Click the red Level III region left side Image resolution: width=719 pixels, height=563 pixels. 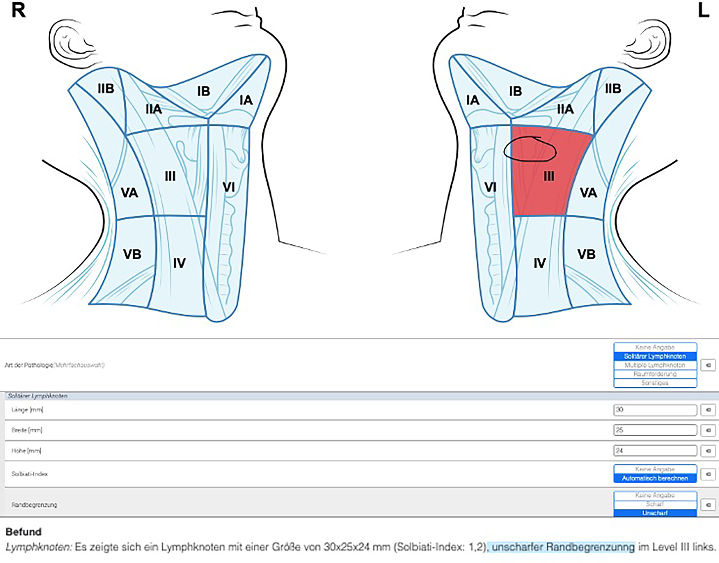546,189
